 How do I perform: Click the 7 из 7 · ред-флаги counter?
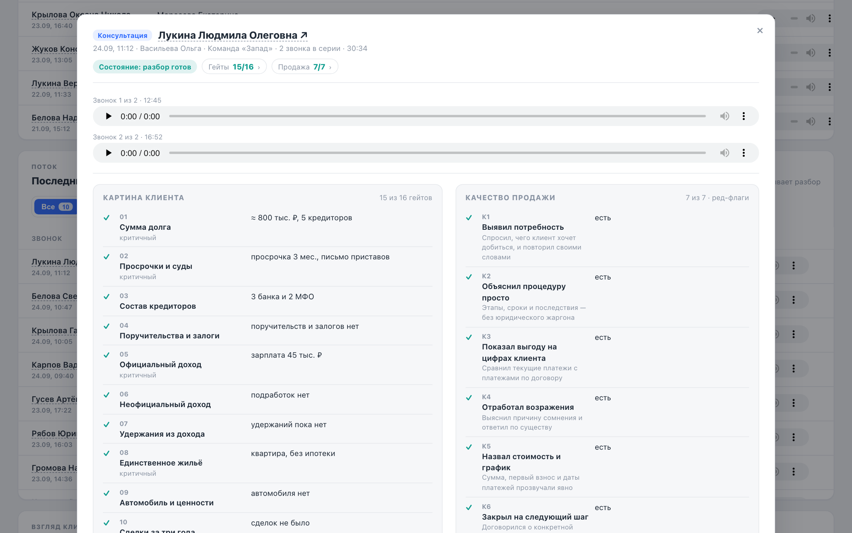pyautogui.click(x=717, y=198)
